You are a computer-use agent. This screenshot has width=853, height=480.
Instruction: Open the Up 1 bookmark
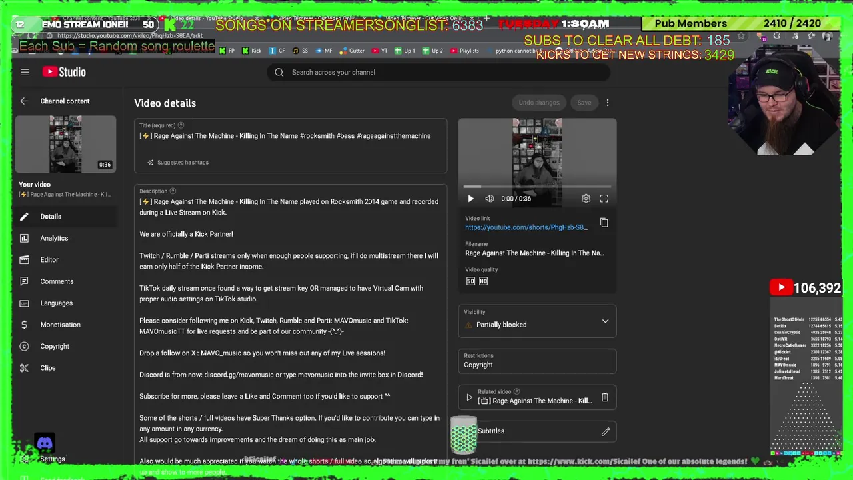pos(405,51)
